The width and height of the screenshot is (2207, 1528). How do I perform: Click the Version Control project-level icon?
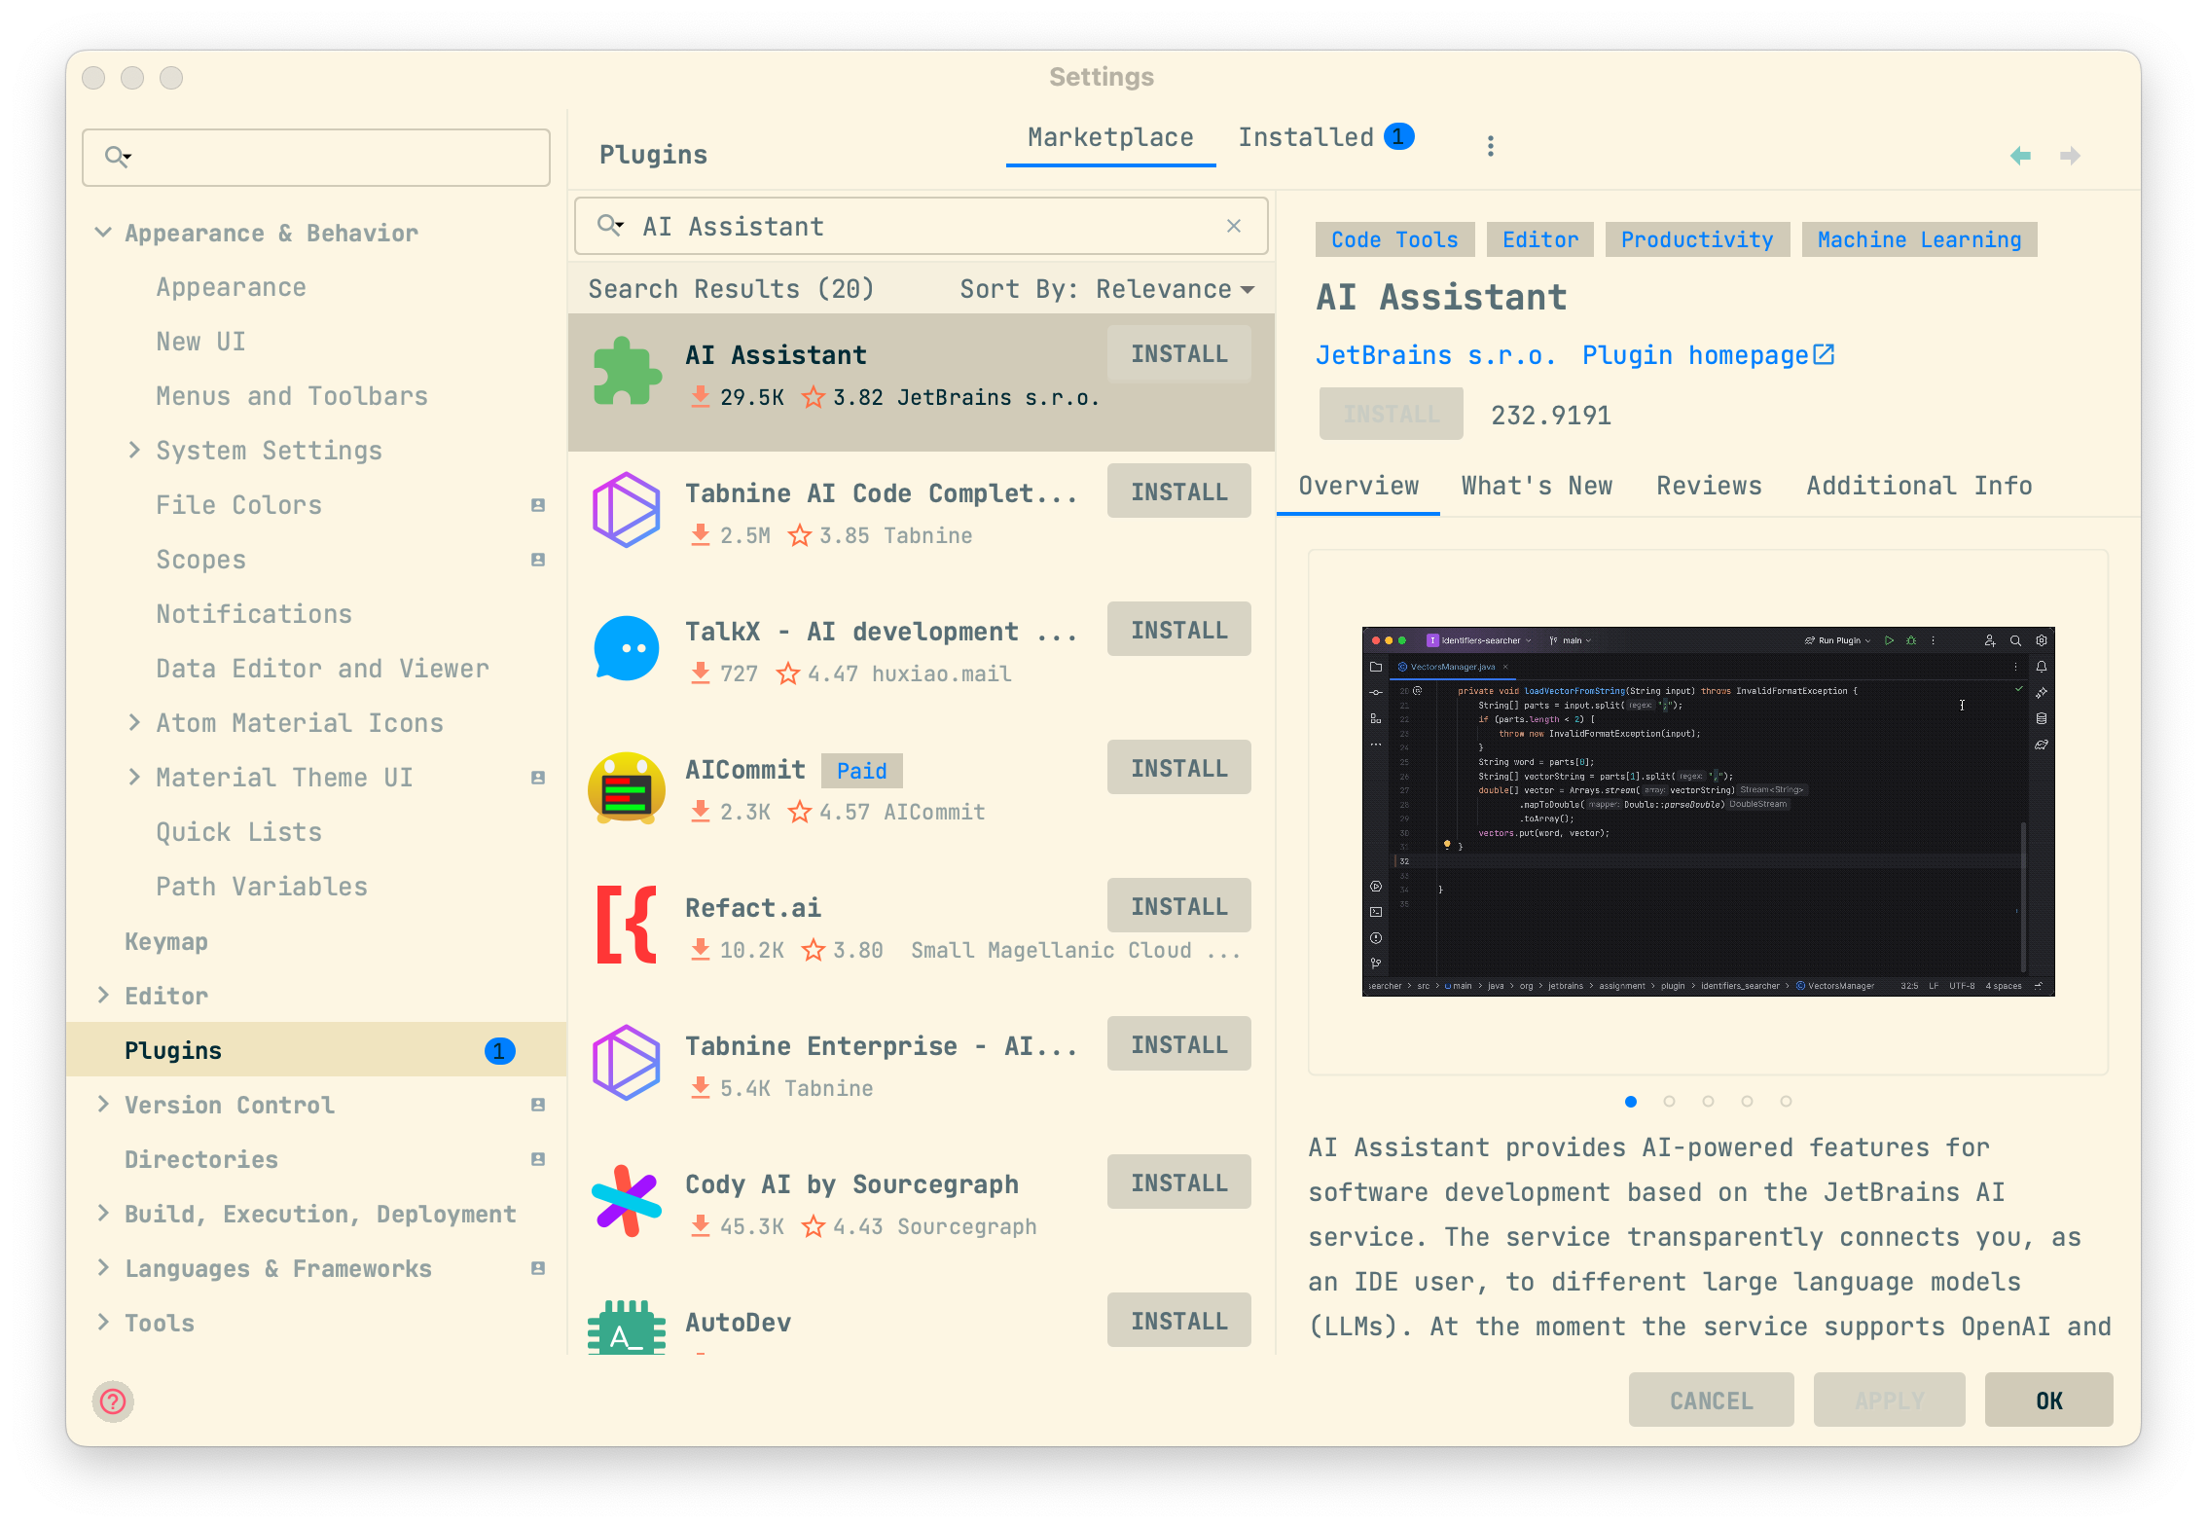(x=537, y=1105)
